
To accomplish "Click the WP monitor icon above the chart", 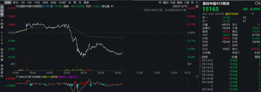I will point(197,6).
